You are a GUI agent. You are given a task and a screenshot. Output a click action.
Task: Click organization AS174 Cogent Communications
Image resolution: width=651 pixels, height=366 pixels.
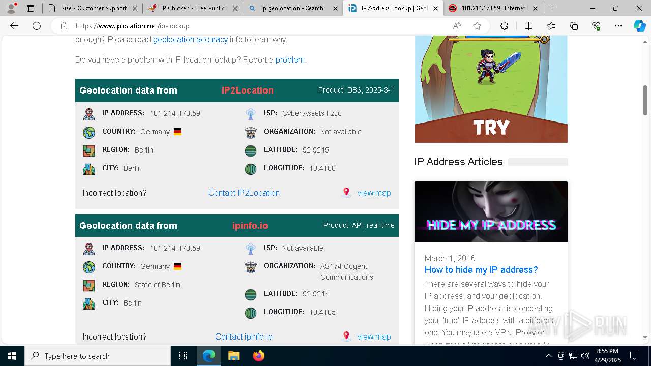pyautogui.click(x=346, y=271)
